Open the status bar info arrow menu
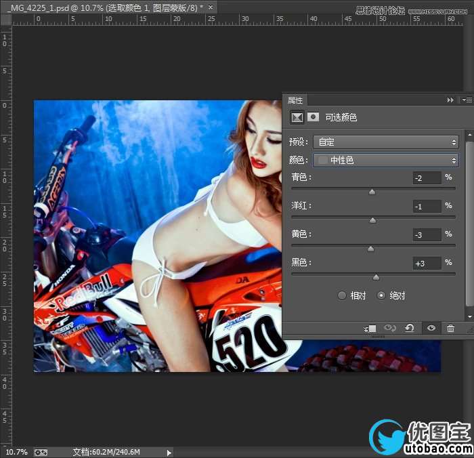 pyautogui.click(x=169, y=453)
